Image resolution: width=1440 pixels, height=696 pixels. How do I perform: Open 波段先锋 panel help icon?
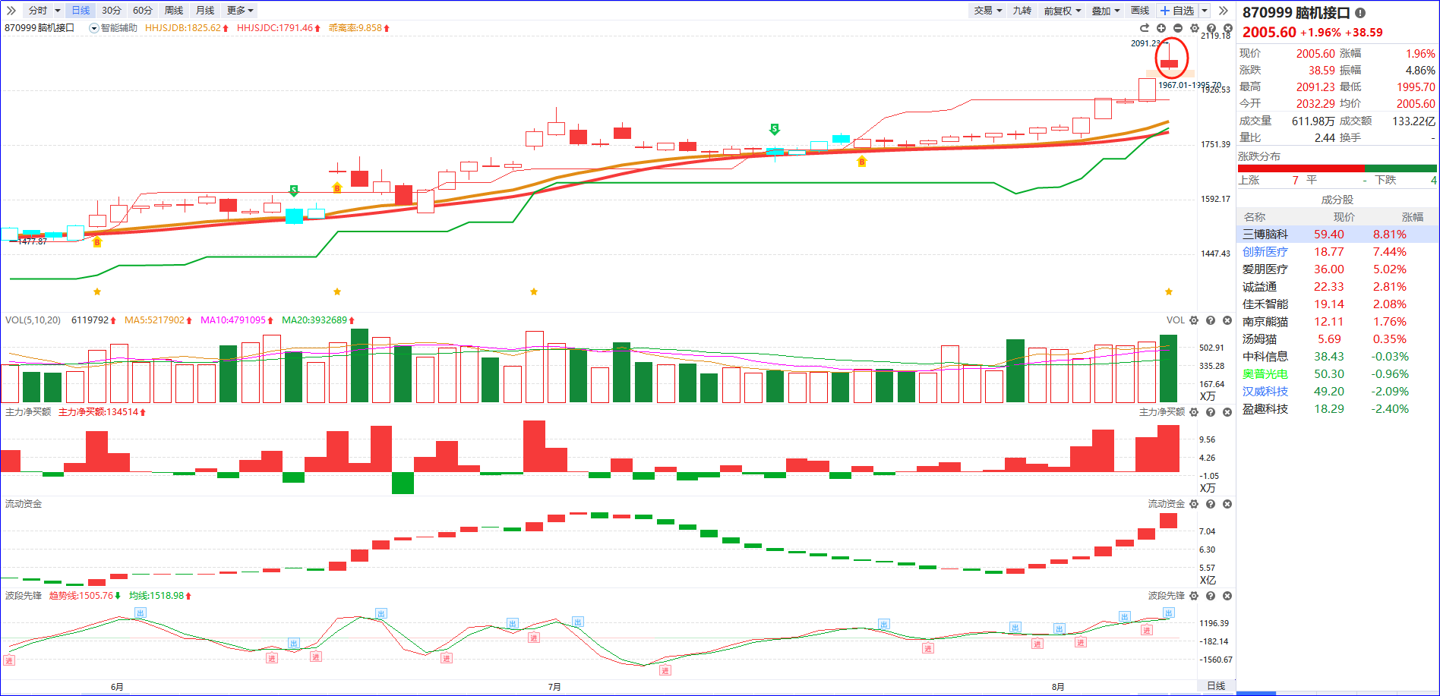[1211, 596]
